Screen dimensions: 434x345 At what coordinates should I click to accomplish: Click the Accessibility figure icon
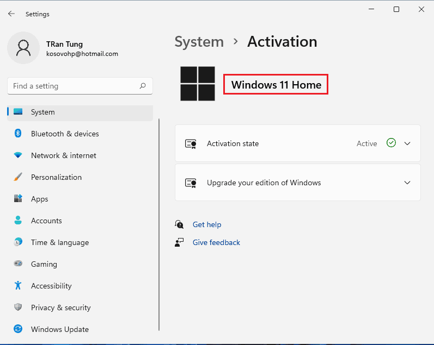(x=18, y=286)
